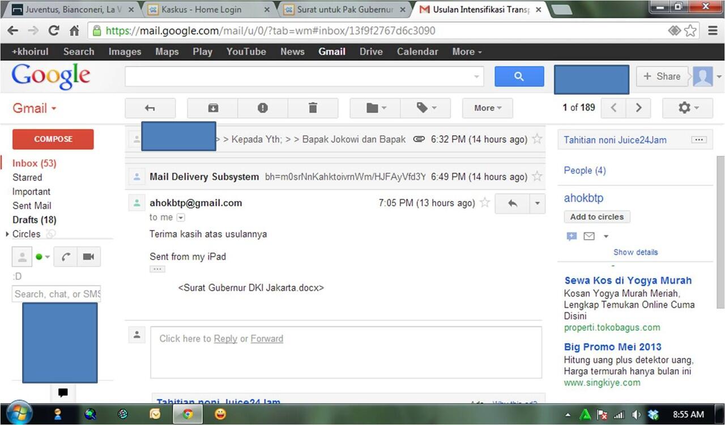Click the Windows Start orb
The image size is (725, 425).
tap(19, 414)
